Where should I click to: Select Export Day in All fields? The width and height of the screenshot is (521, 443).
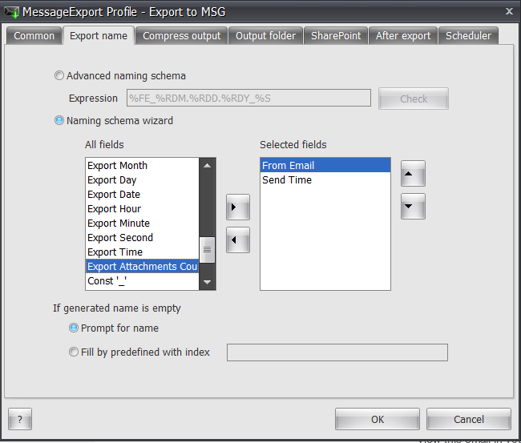click(142, 180)
